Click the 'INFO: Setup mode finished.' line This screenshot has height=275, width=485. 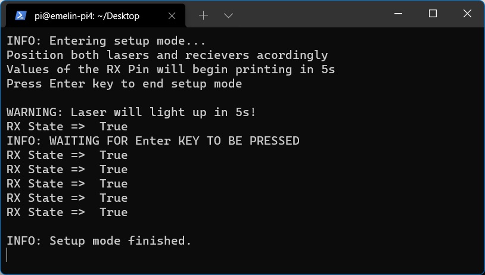point(99,240)
